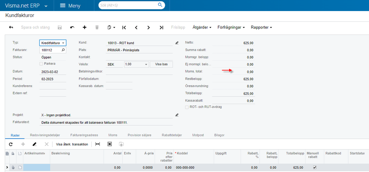Click the Kundreferens input field
The height and width of the screenshot is (172, 369).
(x=53, y=86)
